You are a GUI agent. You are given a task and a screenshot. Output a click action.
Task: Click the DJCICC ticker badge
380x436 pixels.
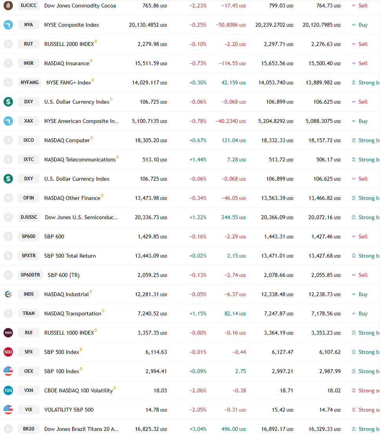point(29,5)
